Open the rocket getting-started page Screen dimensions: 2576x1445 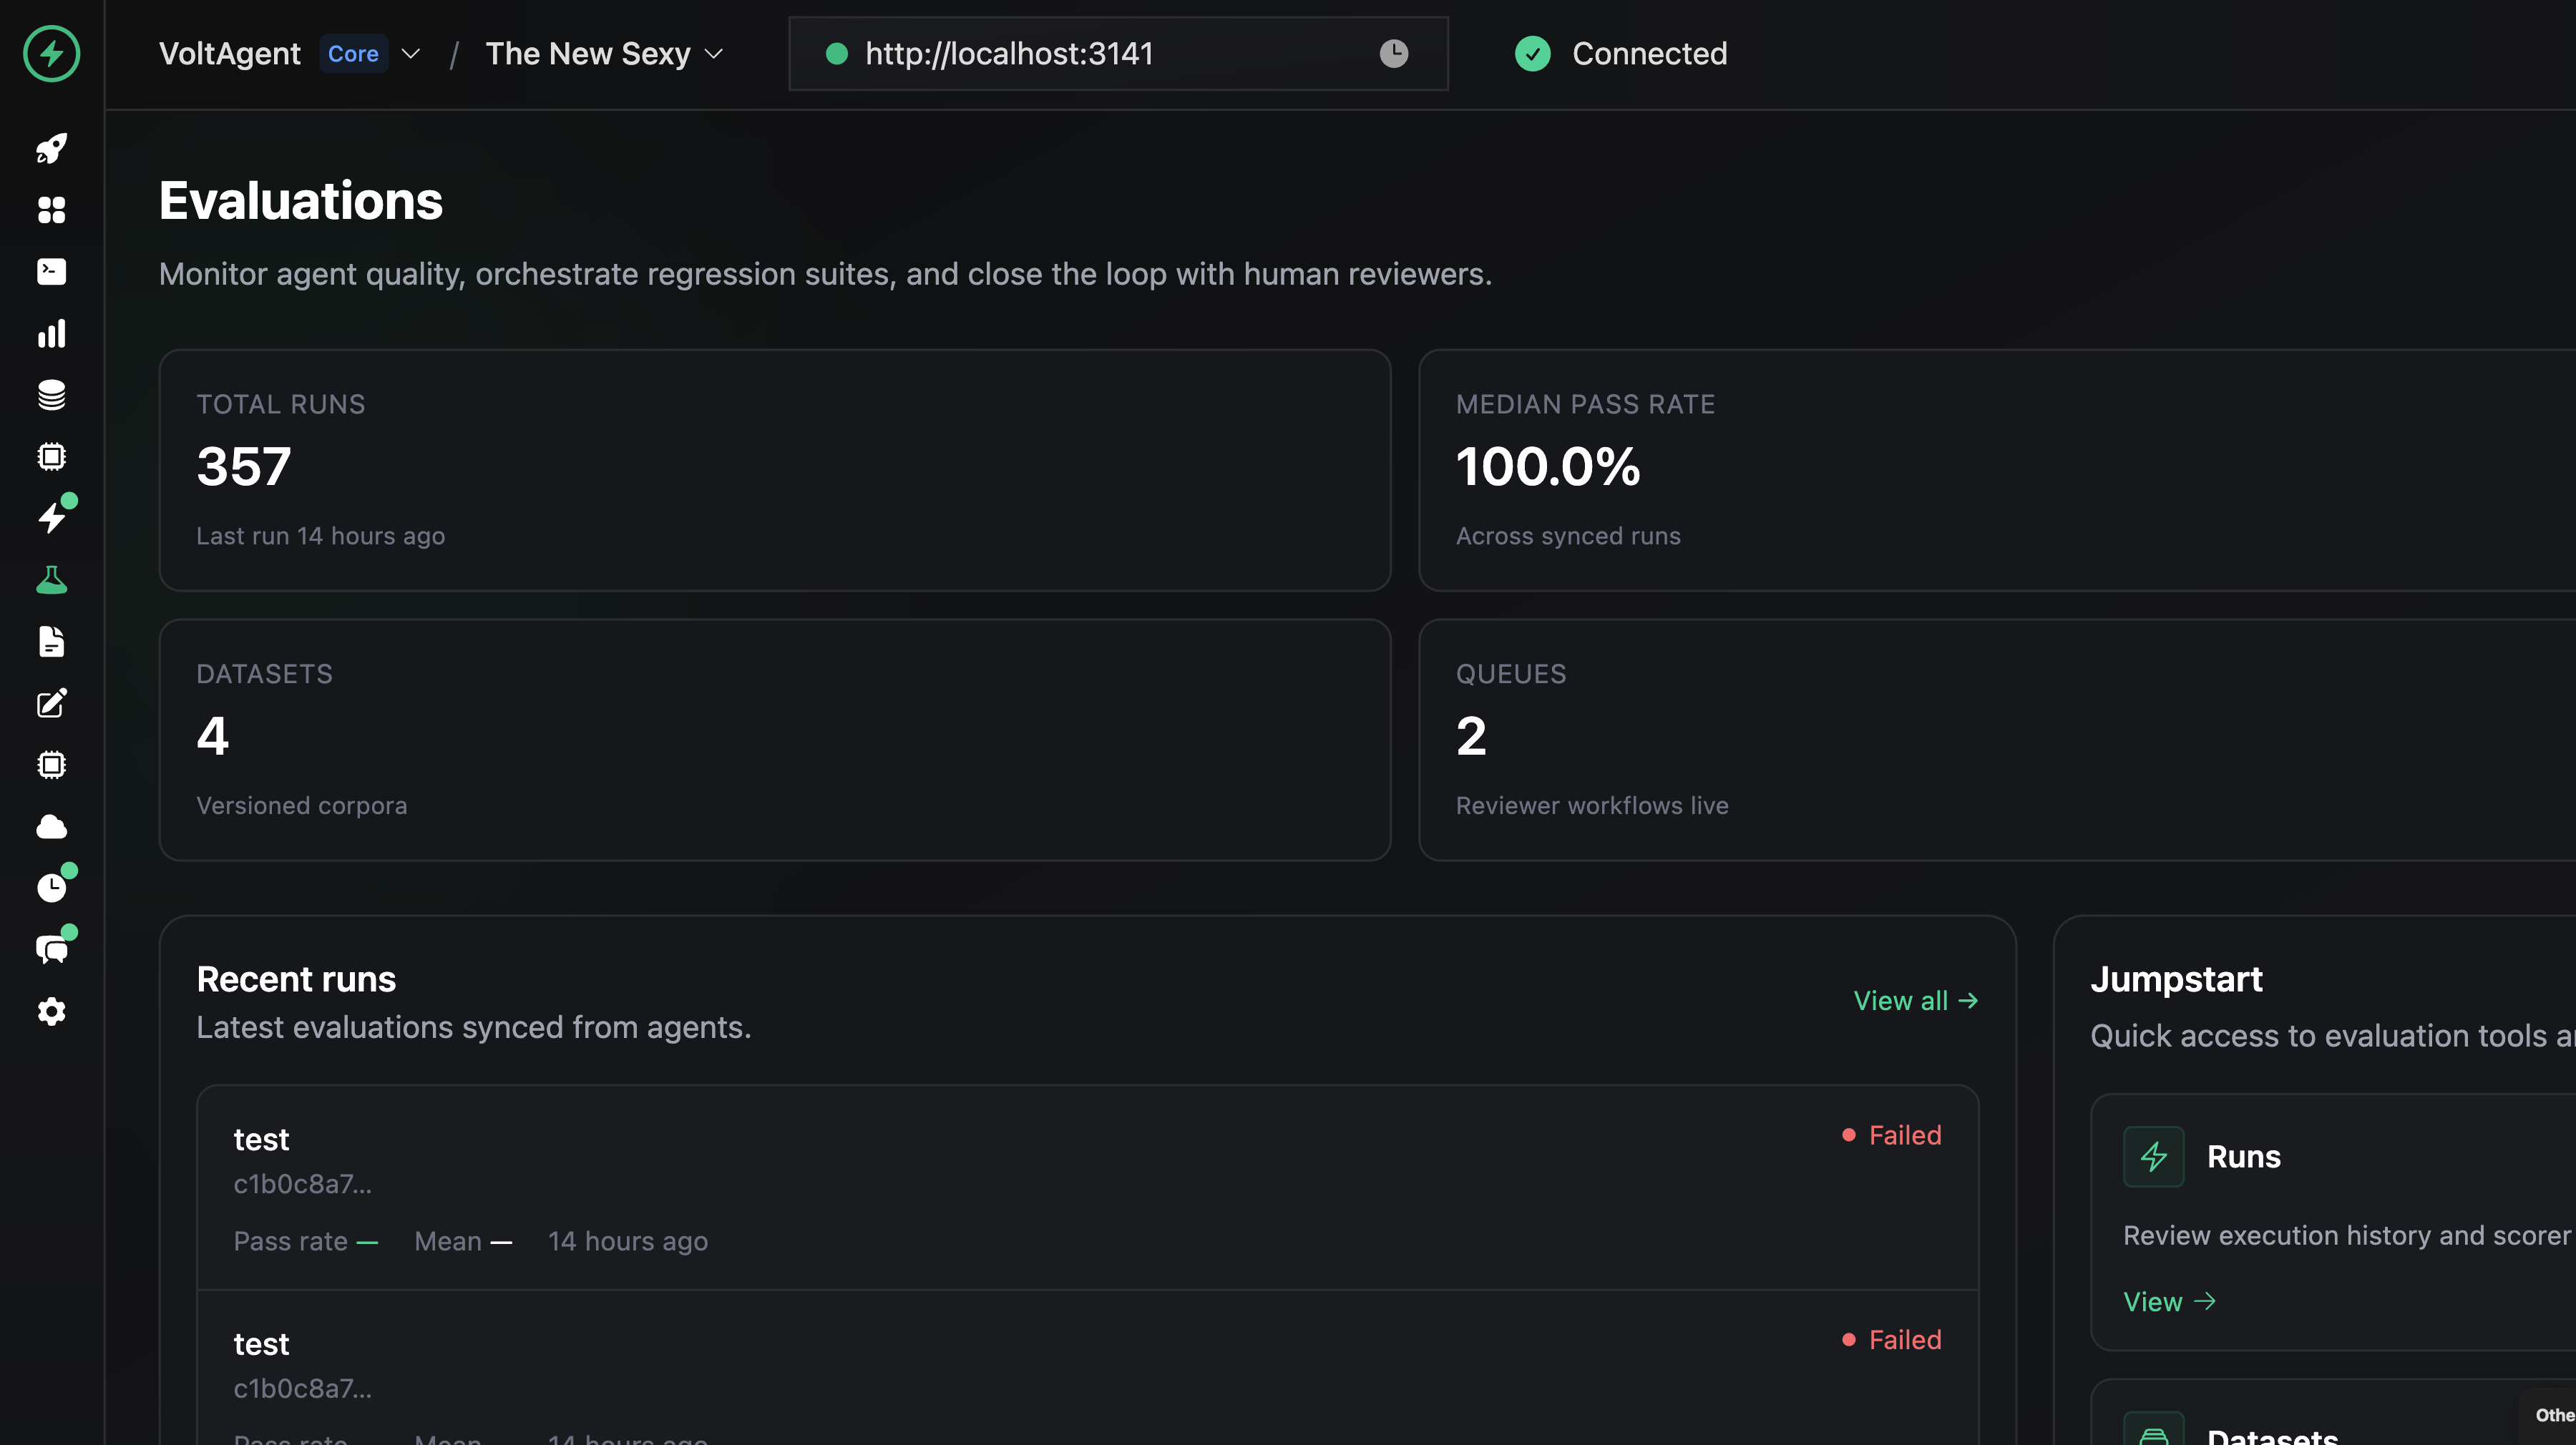pyautogui.click(x=51, y=148)
